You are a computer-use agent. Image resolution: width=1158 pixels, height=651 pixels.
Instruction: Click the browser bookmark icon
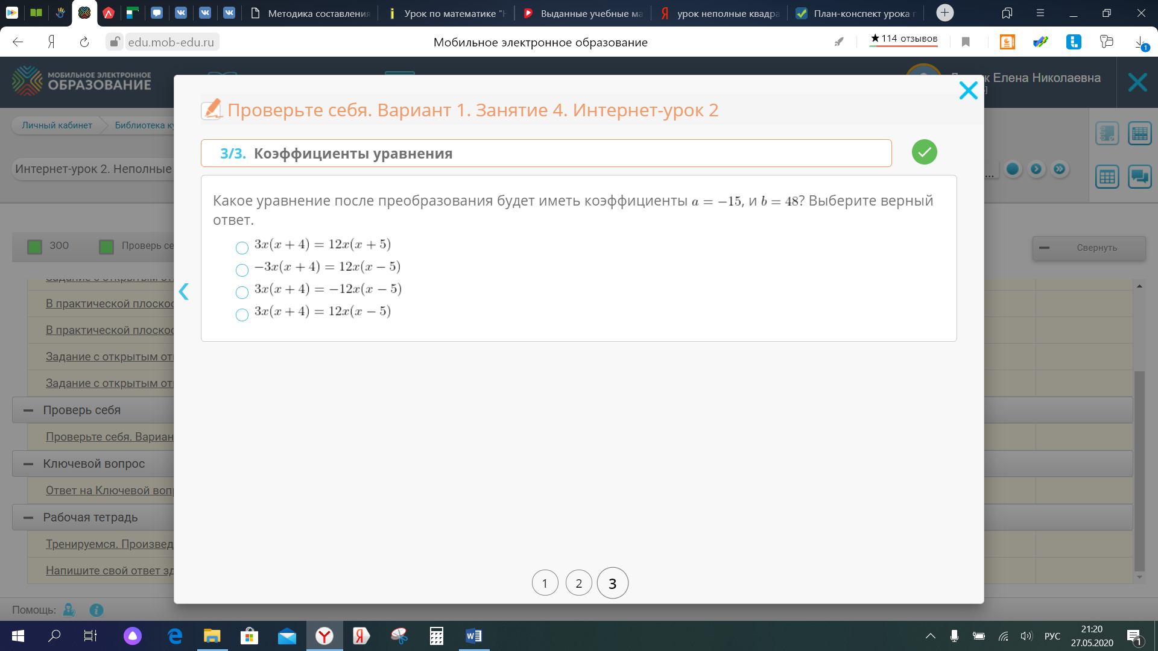coord(966,42)
